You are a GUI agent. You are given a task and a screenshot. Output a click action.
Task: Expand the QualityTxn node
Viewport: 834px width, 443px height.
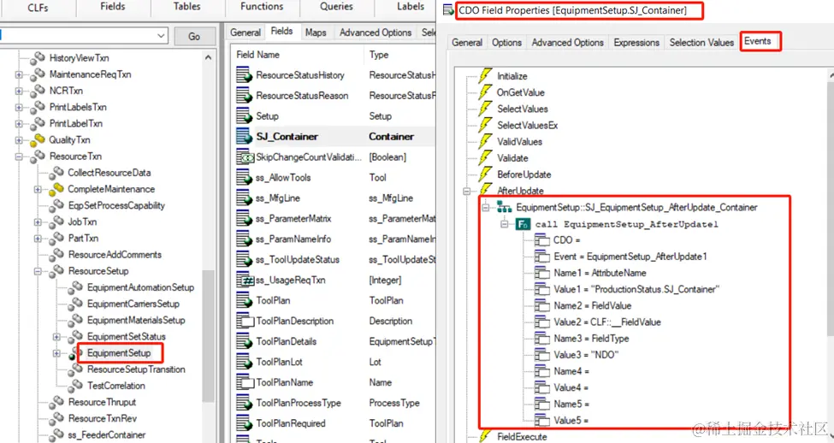(19, 140)
